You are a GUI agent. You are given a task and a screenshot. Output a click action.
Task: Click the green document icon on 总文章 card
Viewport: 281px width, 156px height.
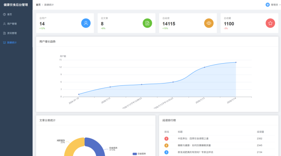pos(147,23)
